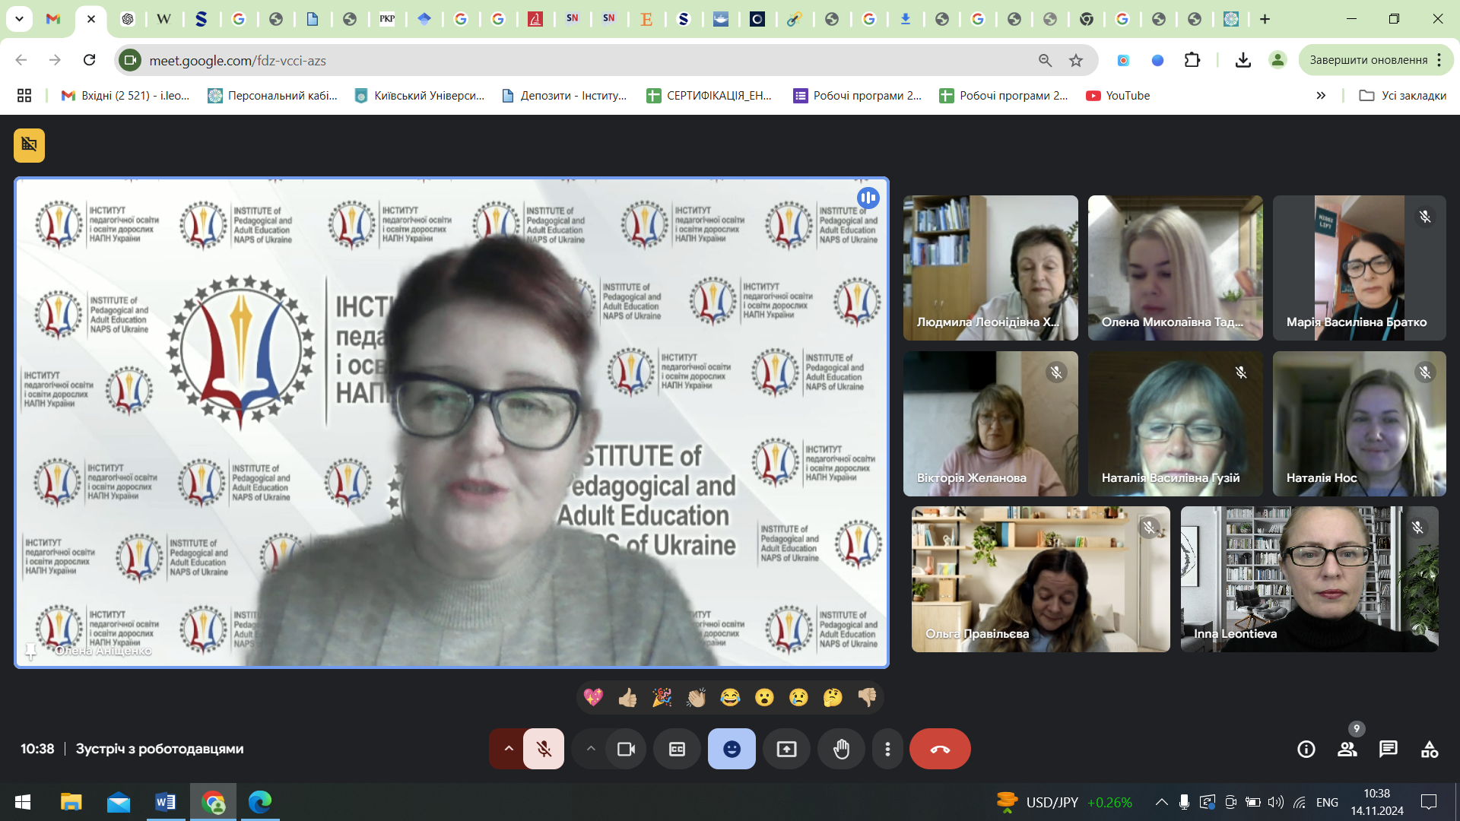This screenshot has width=1460, height=821.
Task: Show the participants people list
Action: click(1347, 749)
